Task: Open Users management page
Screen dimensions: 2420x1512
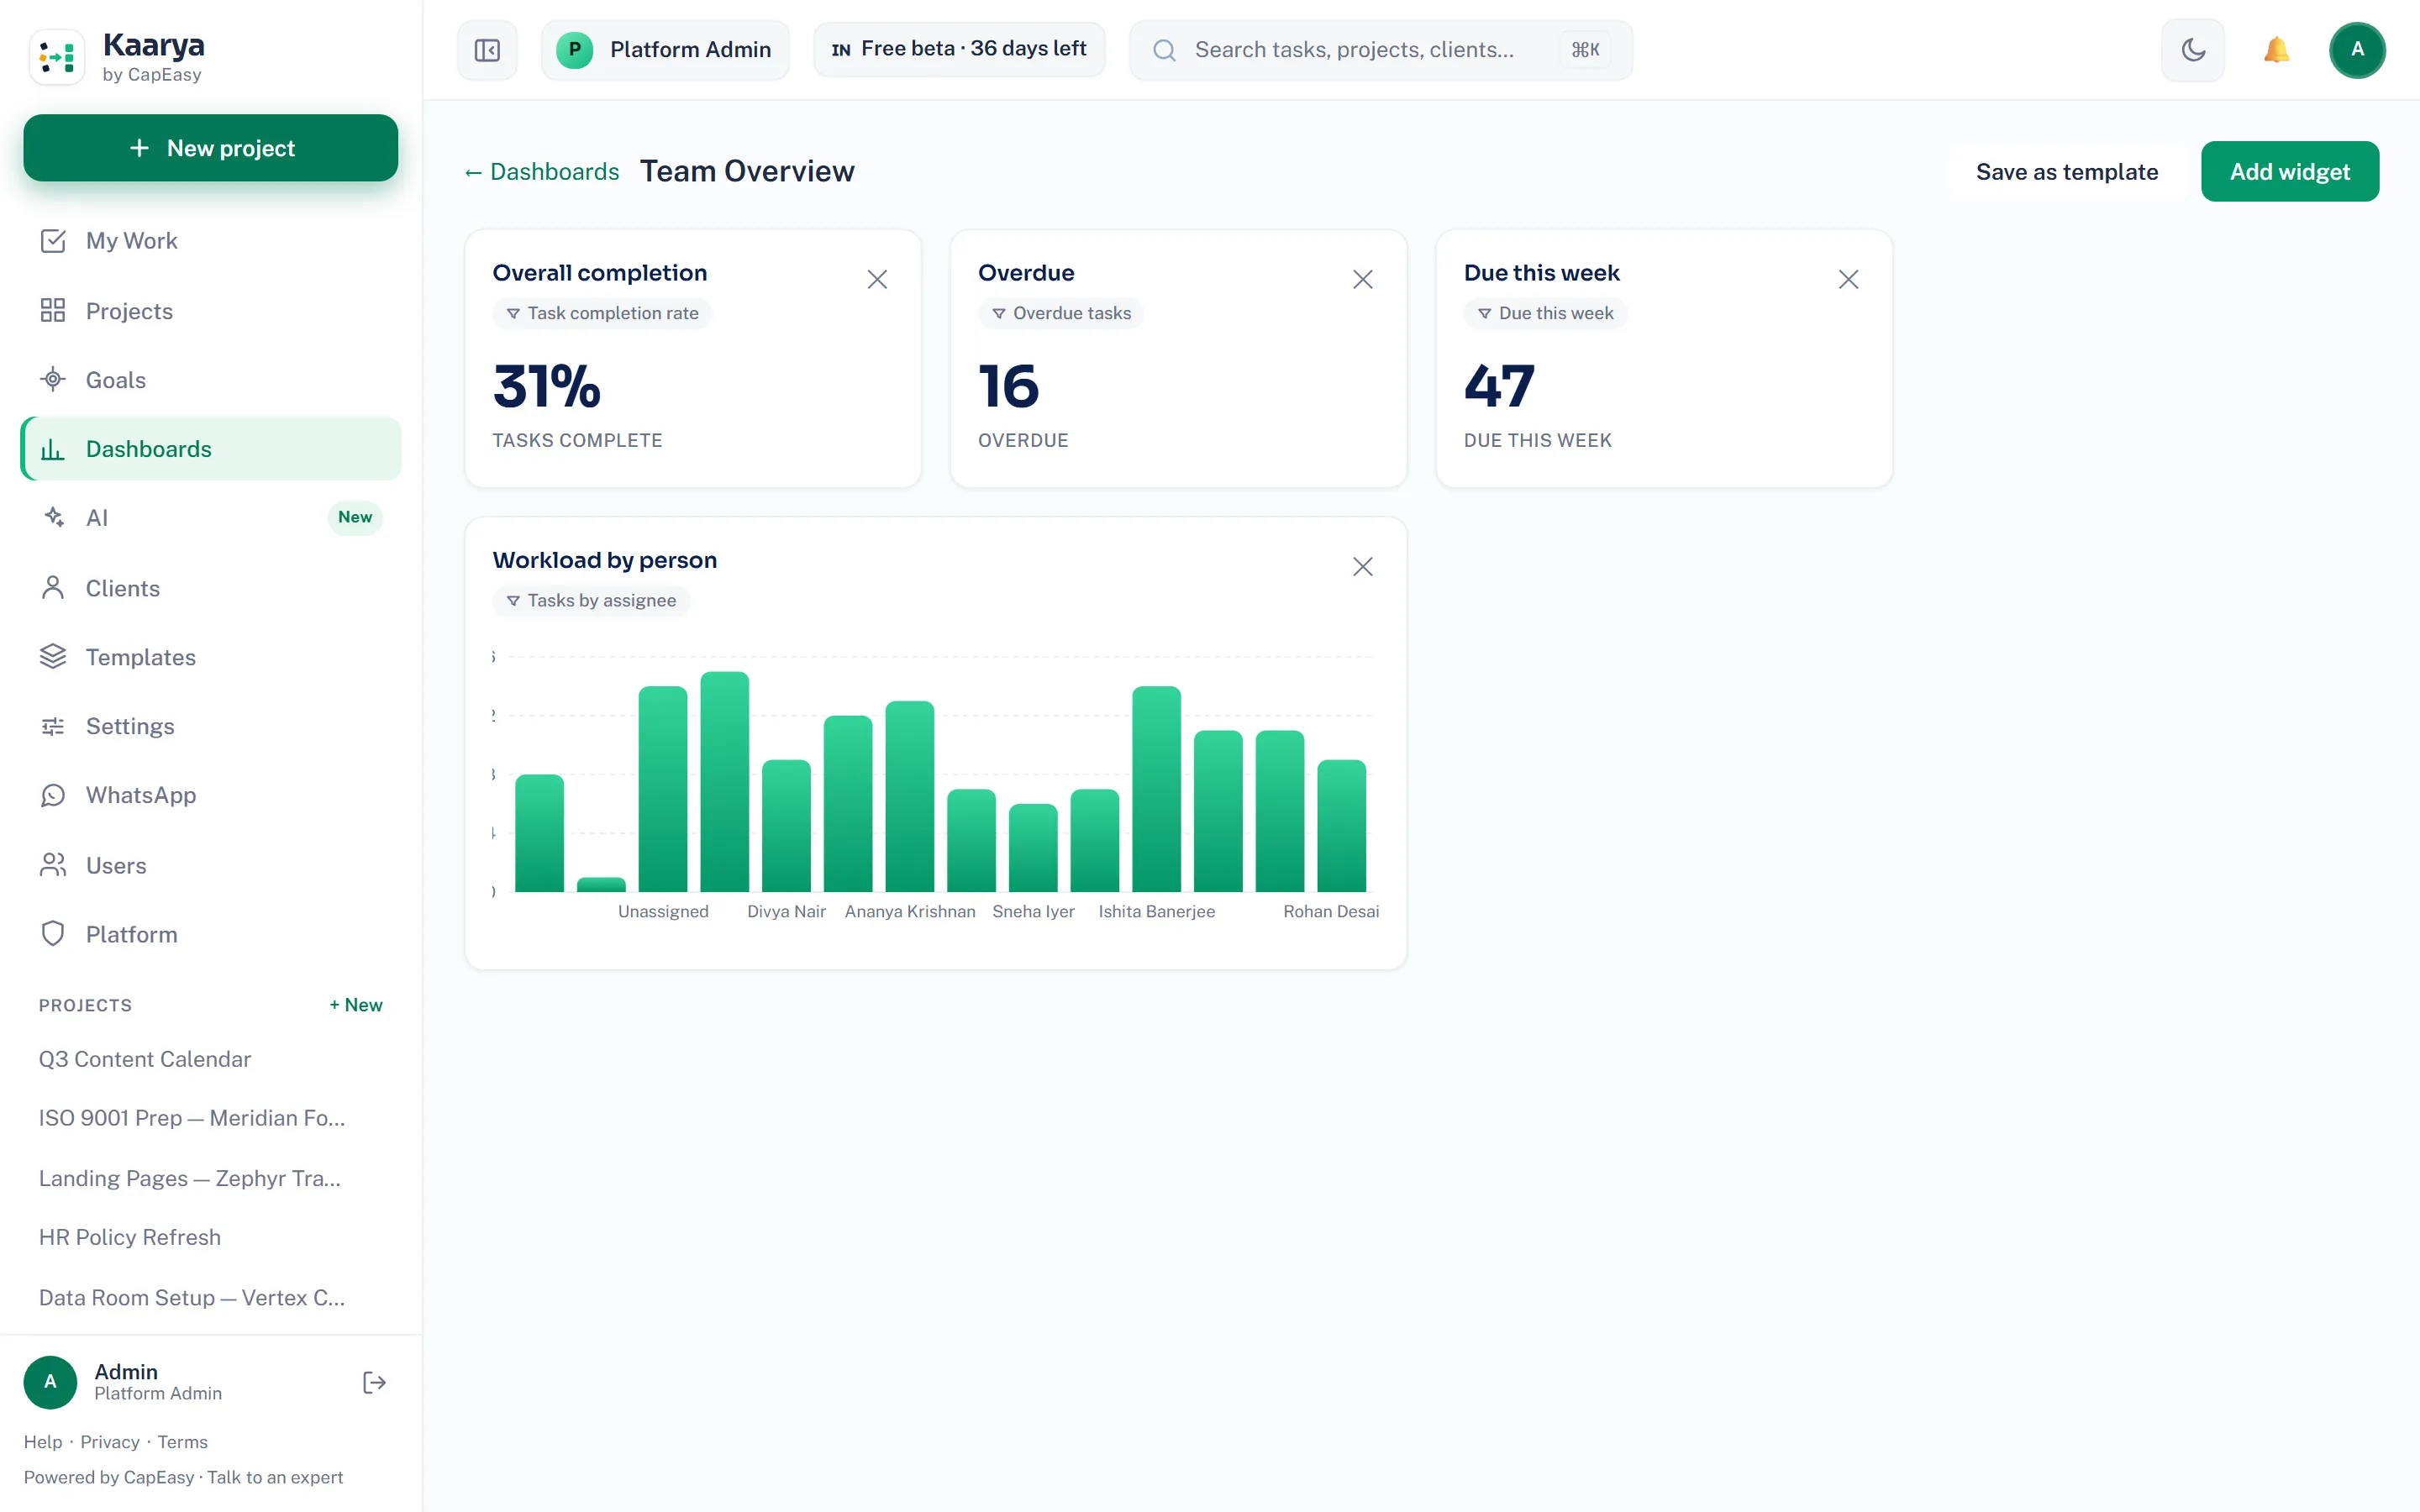Action: [211, 865]
